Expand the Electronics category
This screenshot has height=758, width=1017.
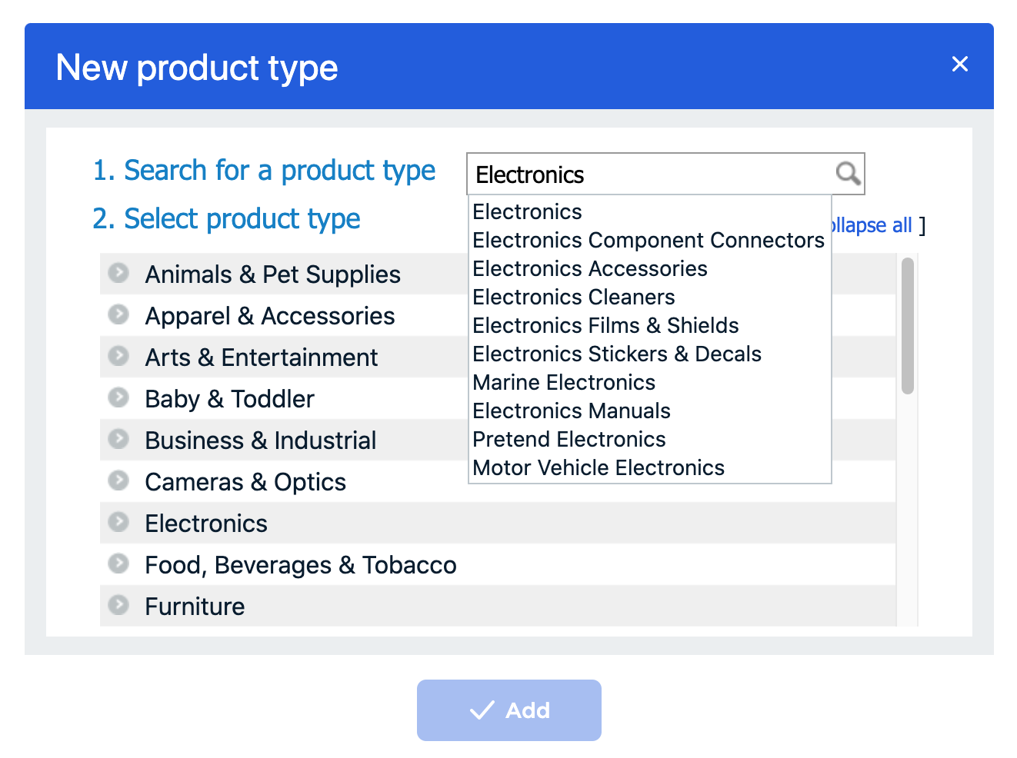click(x=118, y=523)
